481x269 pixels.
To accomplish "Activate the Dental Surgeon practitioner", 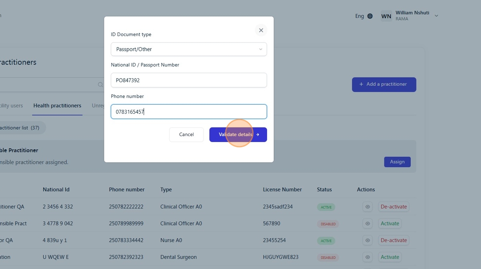I will coord(390,257).
